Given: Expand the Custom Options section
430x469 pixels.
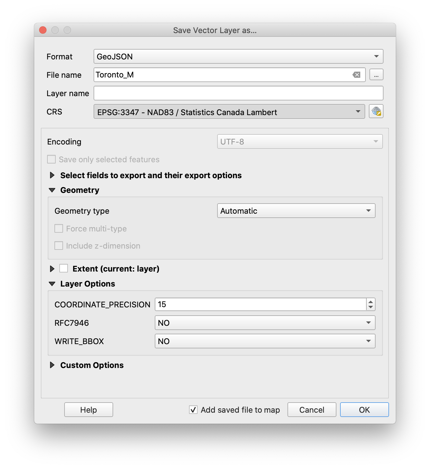Looking at the screenshot, I should [x=52, y=365].
